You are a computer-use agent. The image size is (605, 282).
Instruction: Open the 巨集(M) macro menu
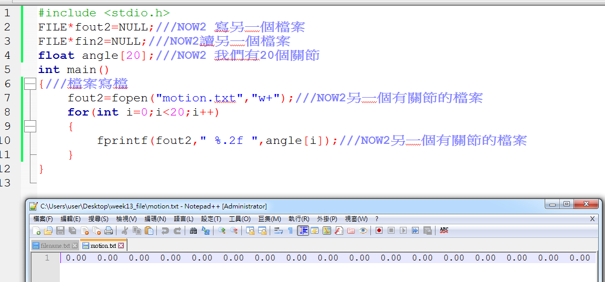click(269, 219)
